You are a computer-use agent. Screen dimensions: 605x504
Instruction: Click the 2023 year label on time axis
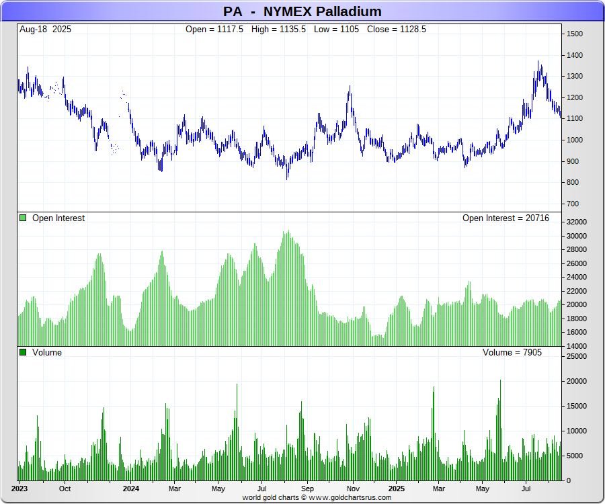coord(19,489)
